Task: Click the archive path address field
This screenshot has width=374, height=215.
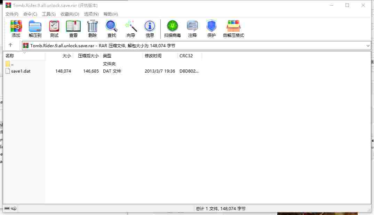Action: coord(197,46)
